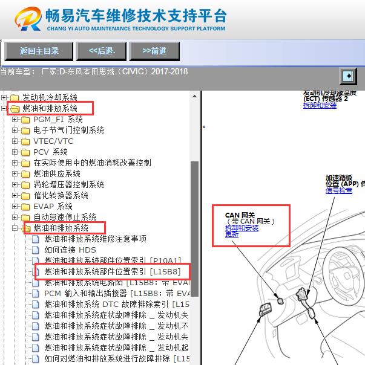
Task: Open 拆卸和安装 link under CAN 网关
Action: tap(242, 228)
